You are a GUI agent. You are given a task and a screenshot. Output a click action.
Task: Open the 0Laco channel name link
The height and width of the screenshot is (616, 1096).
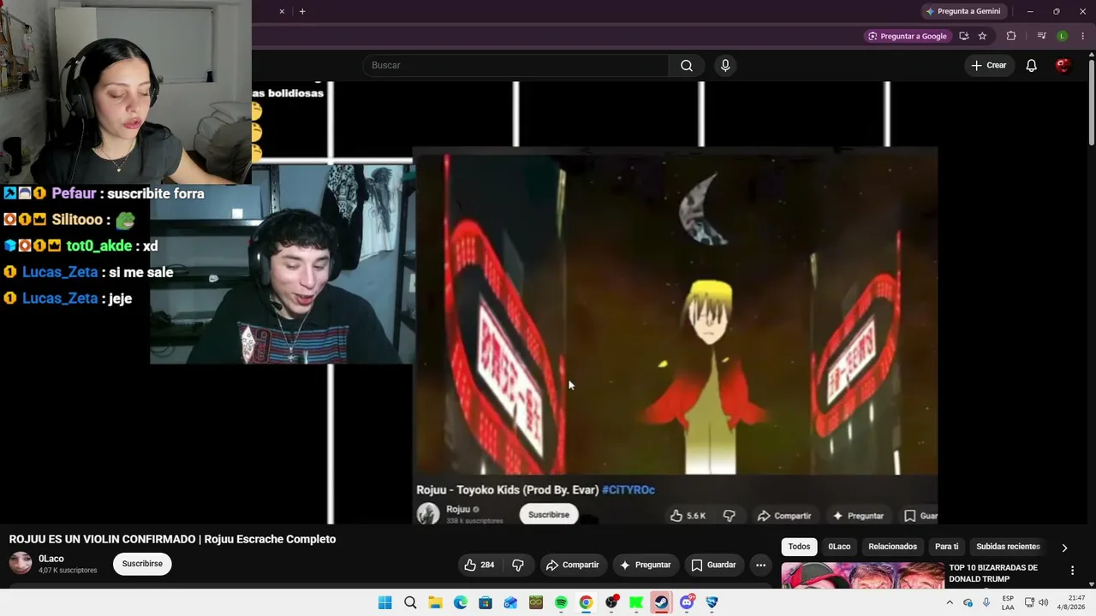click(51, 559)
